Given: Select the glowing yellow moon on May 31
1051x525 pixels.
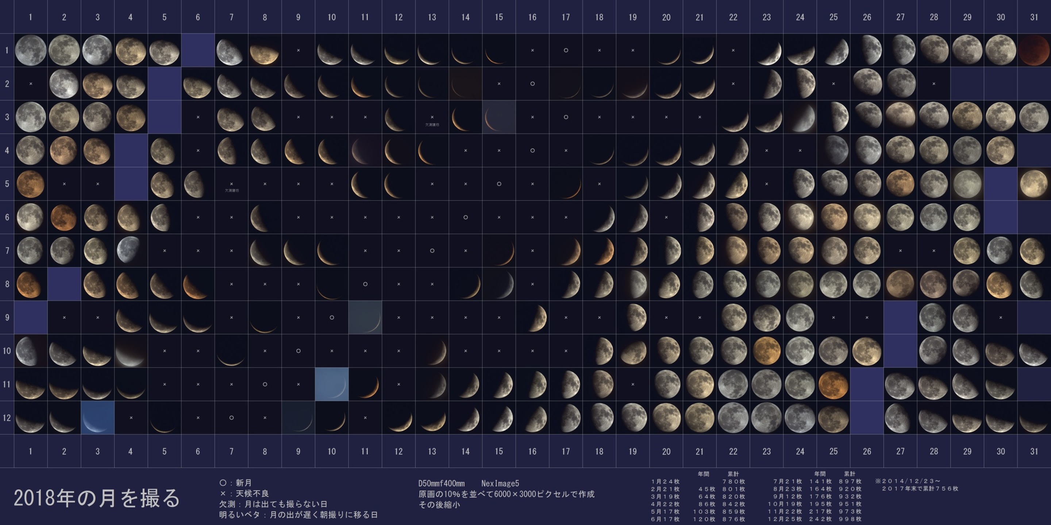Looking at the screenshot, I should point(1034,184).
